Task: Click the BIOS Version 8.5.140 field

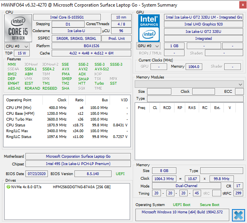Action: (93, 174)
